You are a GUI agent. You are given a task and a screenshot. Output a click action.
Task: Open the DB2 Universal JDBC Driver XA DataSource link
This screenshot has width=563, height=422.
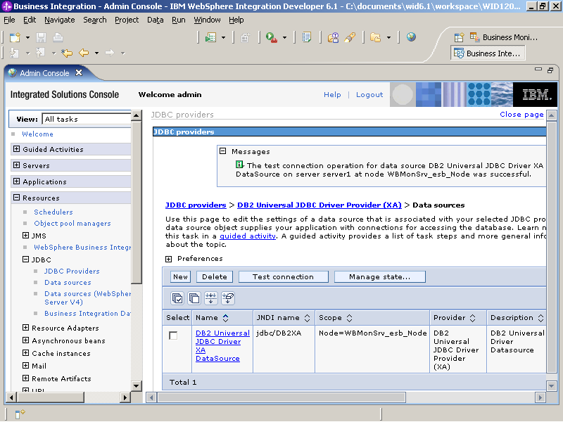coord(222,345)
